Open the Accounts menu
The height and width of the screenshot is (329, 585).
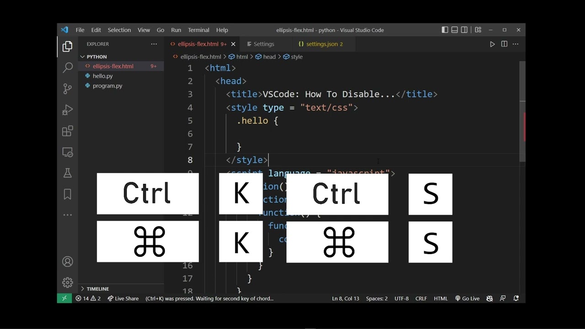68,262
